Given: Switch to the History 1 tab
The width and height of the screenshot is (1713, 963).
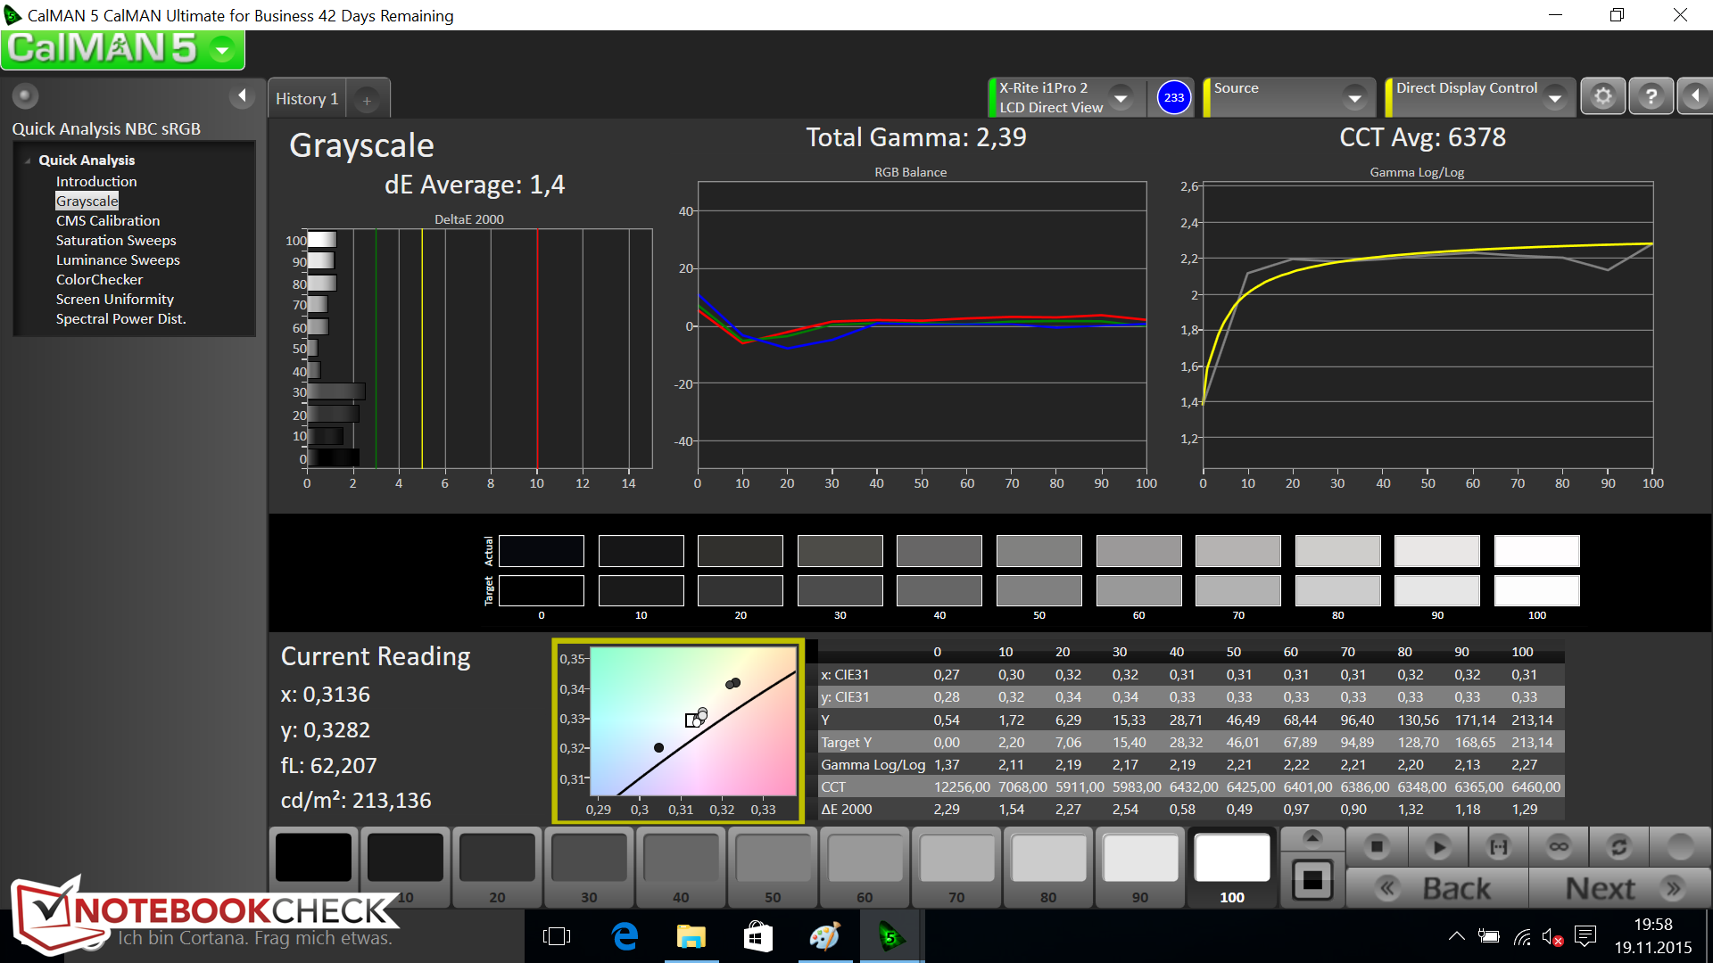Looking at the screenshot, I should 307,99.
